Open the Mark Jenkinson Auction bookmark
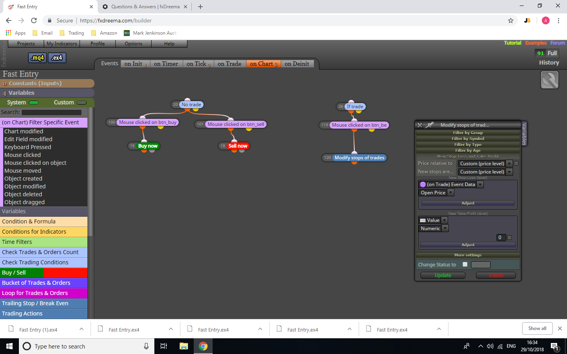The height and width of the screenshot is (354, 567). pyautogui.click(x=150, y=33)
